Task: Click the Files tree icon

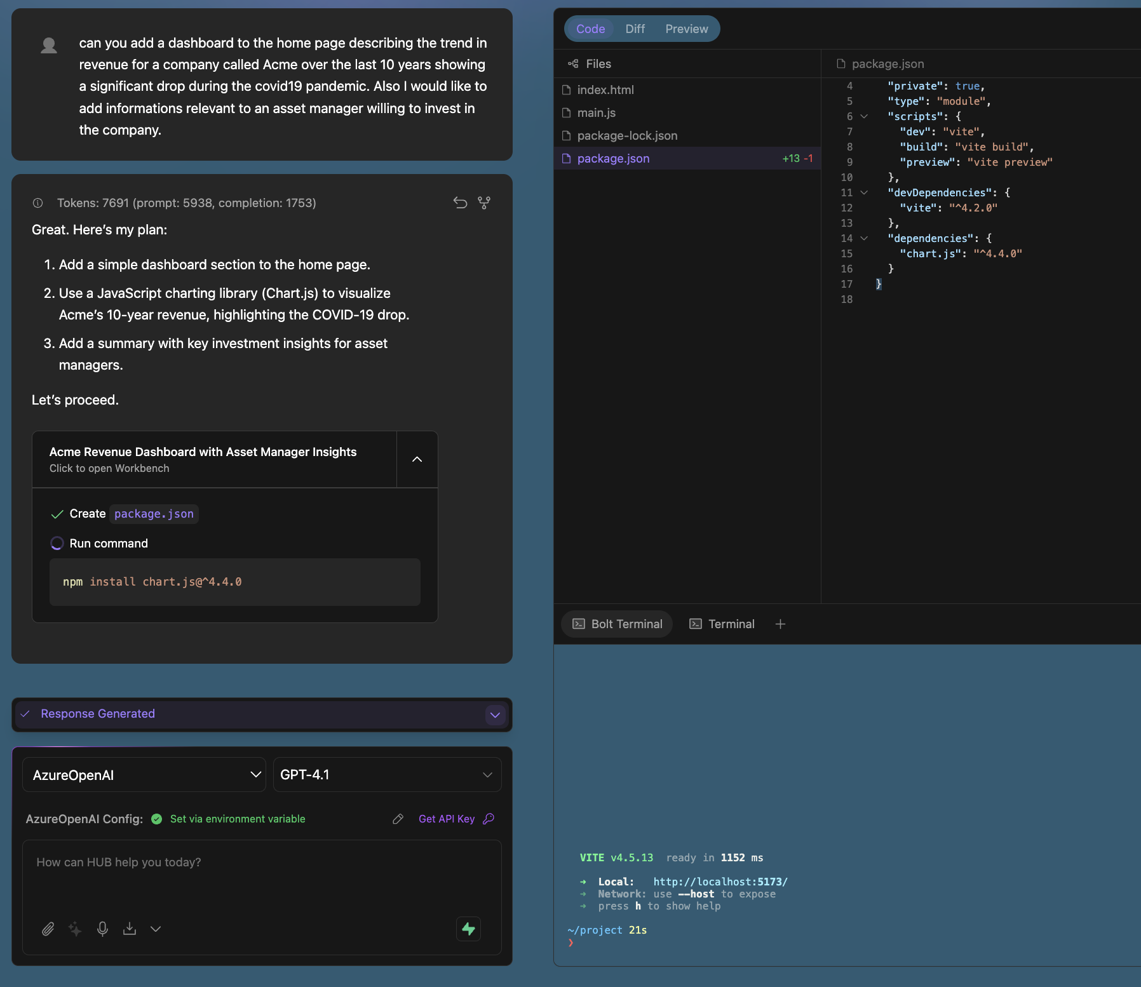Action: point(573,64)
